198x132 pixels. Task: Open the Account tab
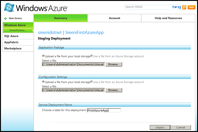point(114,18)
